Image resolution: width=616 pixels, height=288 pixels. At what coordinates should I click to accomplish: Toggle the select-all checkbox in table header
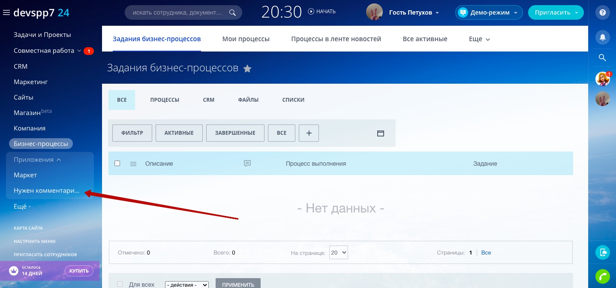[117, 164]
